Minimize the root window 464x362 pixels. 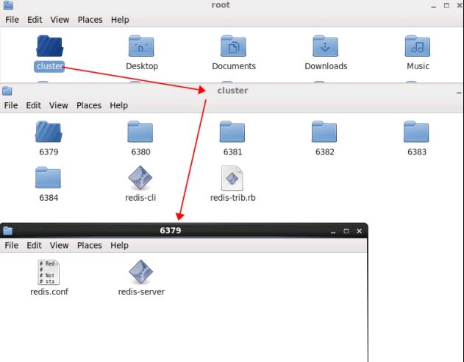tap(434, 6)
